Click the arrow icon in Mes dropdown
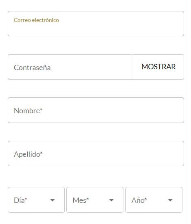The width and height of the screenshot is (191, 224). click(x=111, y=200)
